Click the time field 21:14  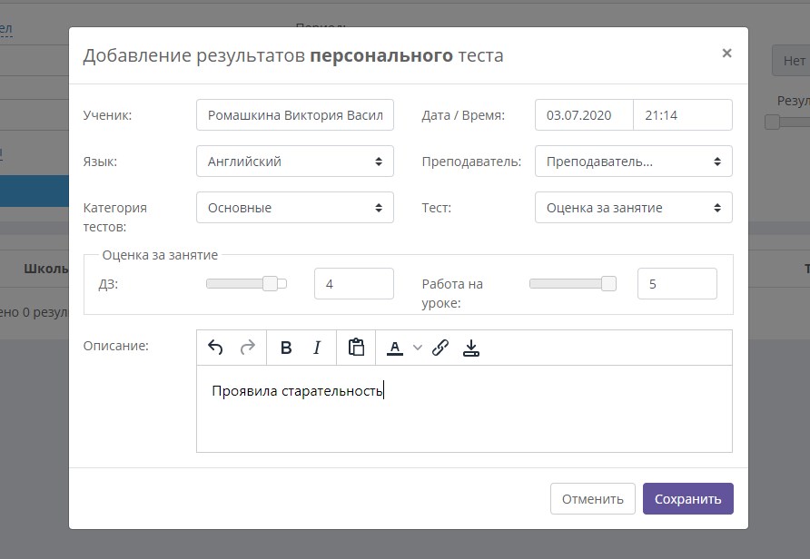click(683, 114)
